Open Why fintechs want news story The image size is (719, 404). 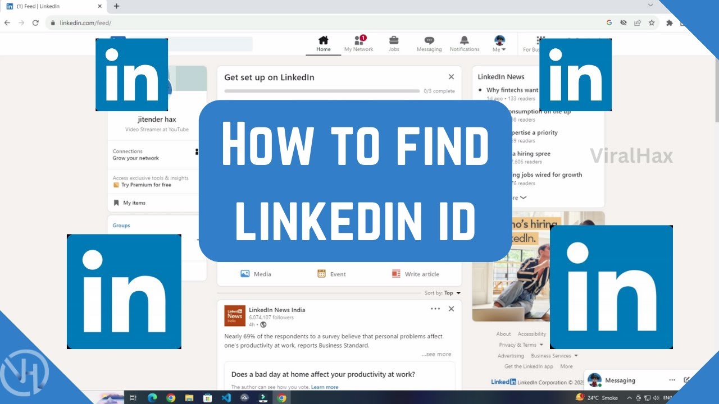512,90
